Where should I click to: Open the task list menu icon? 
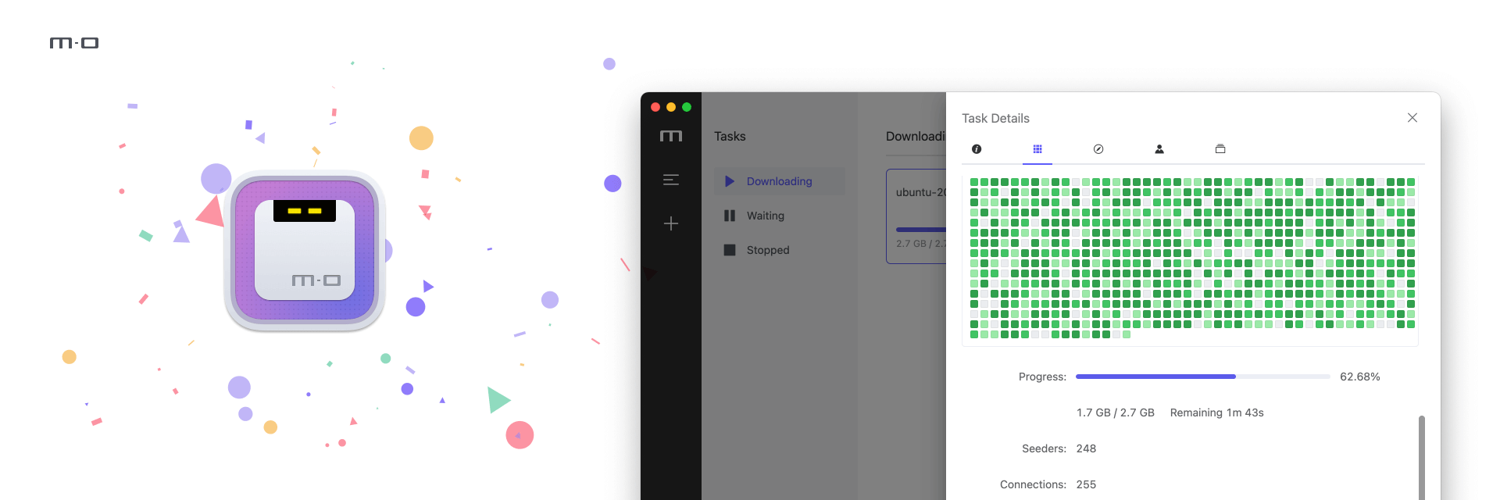pyautogui.click(x=671, y=180)
